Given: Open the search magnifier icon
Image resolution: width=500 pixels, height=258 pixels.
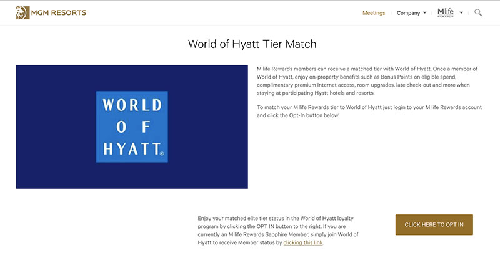Looking at the screenshot, I should (x=478, y=12).
